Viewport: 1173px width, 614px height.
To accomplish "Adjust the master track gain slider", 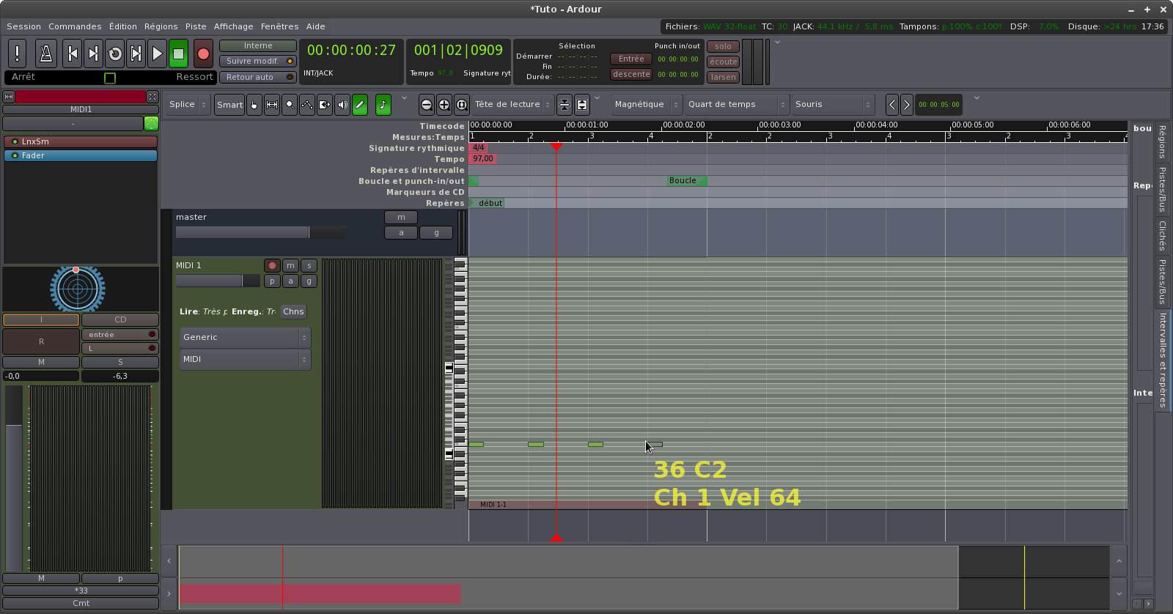I will tap(260, 232).
